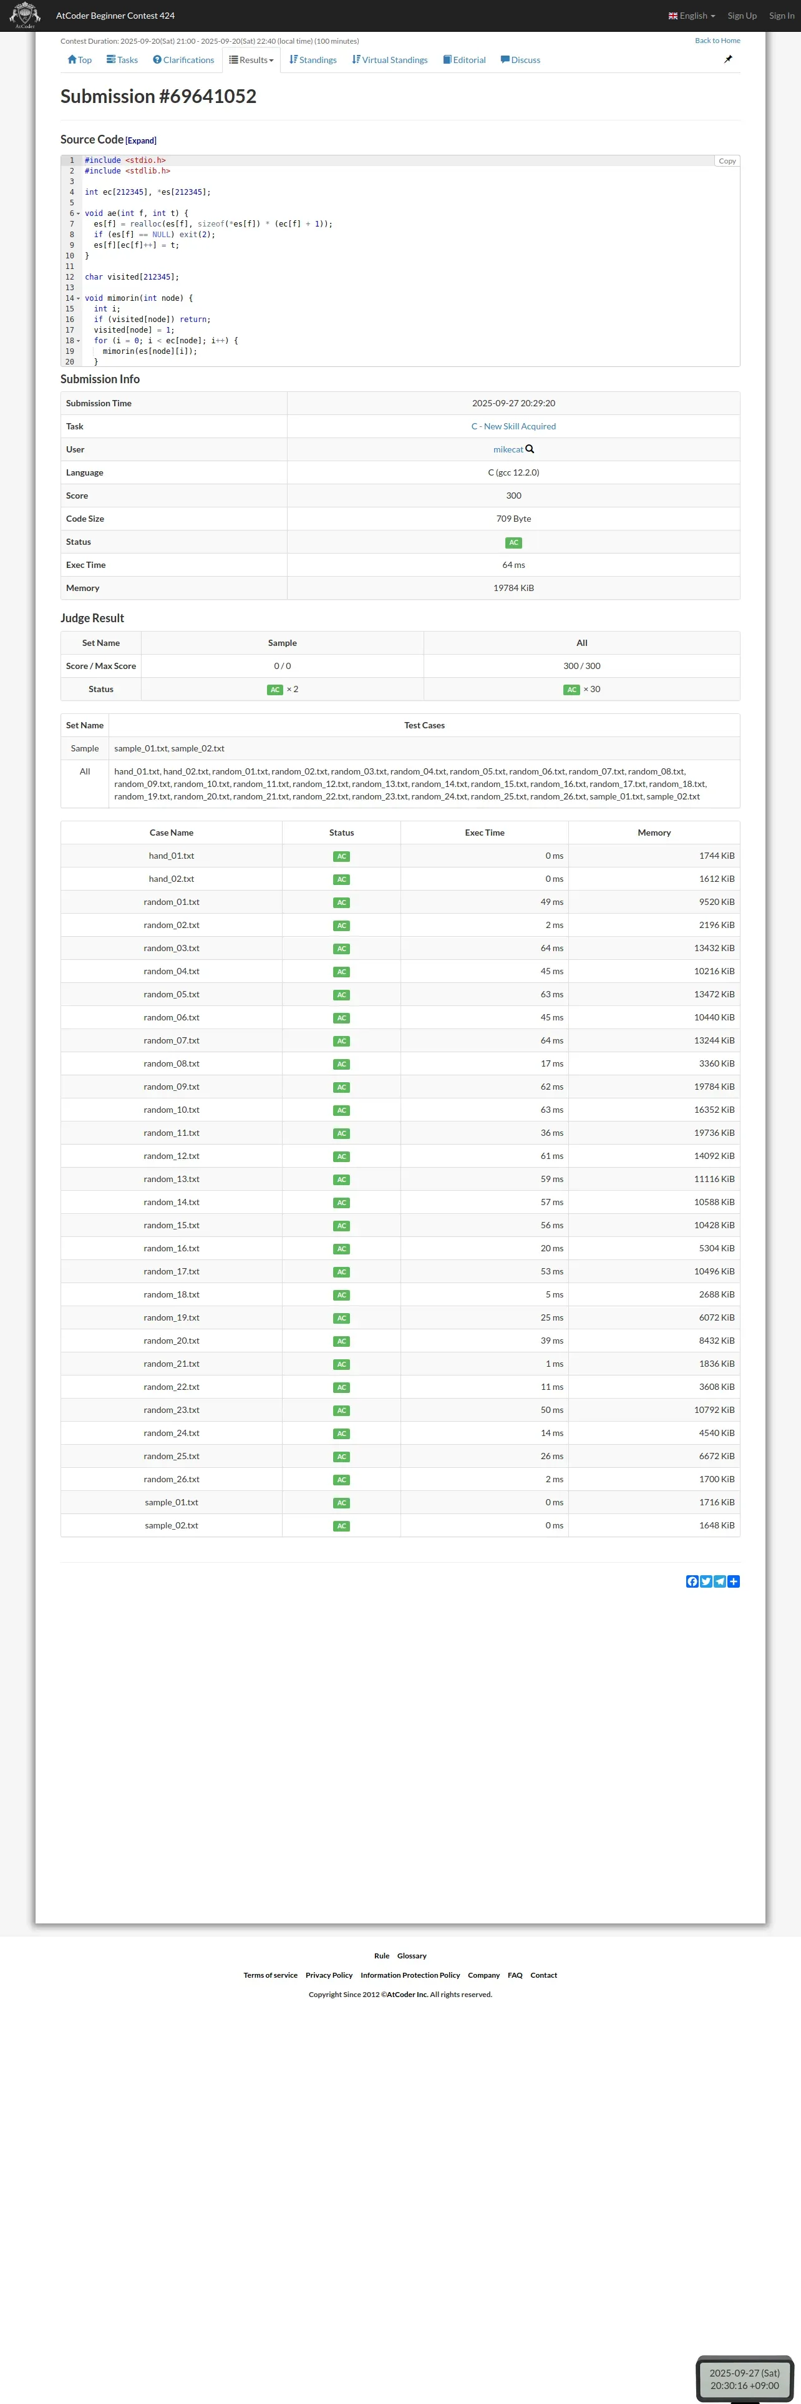
Task: Click AC badge in All set status
Action: pos(571,690)
